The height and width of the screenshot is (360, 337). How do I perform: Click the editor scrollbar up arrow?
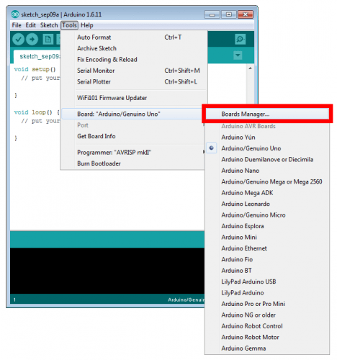250,68
